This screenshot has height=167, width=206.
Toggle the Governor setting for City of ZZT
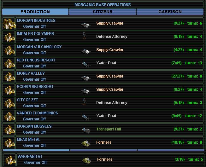(x=34, y=106)
